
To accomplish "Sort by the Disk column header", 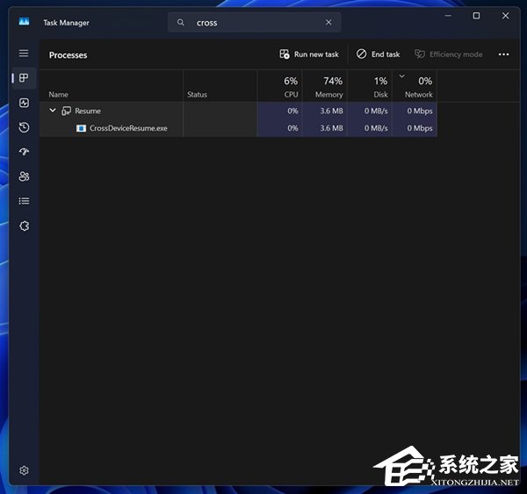I will pos(370,86).
